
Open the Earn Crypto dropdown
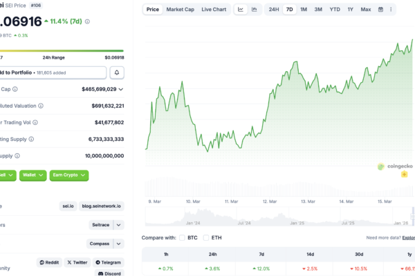pos(69,175)
